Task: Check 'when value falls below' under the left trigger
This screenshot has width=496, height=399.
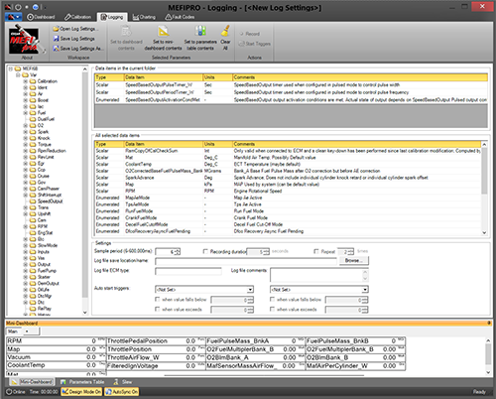Action: pyautogui.click(x=157, y=300)
